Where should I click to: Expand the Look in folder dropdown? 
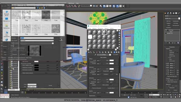[x=35, y=8]
